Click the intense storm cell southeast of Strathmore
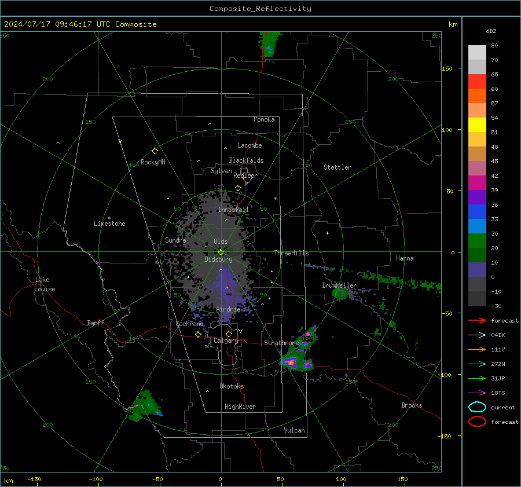Viewport: 521px width, 487px height. 291,362
